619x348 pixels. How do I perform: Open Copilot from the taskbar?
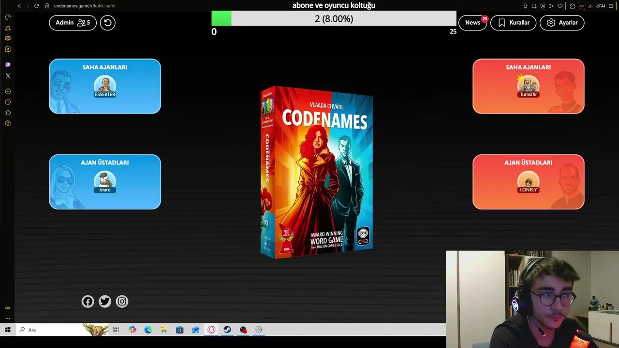[133, 330]
